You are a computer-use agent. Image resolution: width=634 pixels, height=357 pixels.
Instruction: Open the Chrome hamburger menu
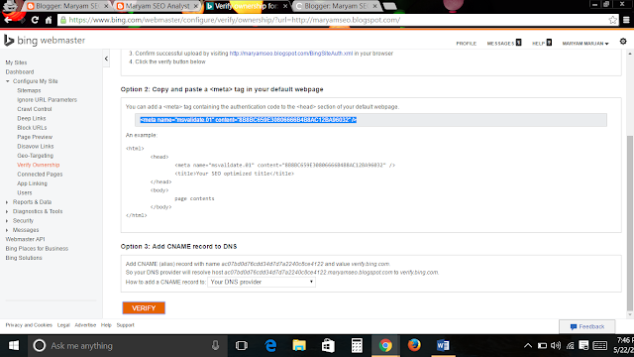point(626,20)
